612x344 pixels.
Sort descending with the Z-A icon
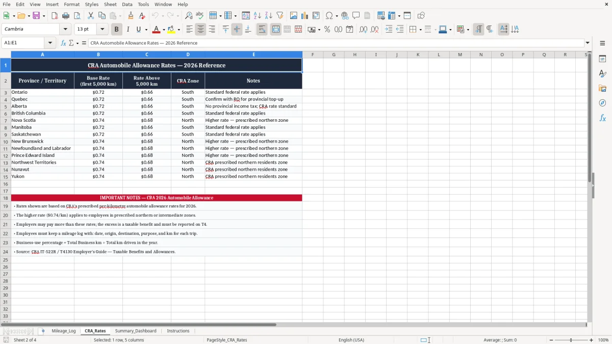click(269, 16)
